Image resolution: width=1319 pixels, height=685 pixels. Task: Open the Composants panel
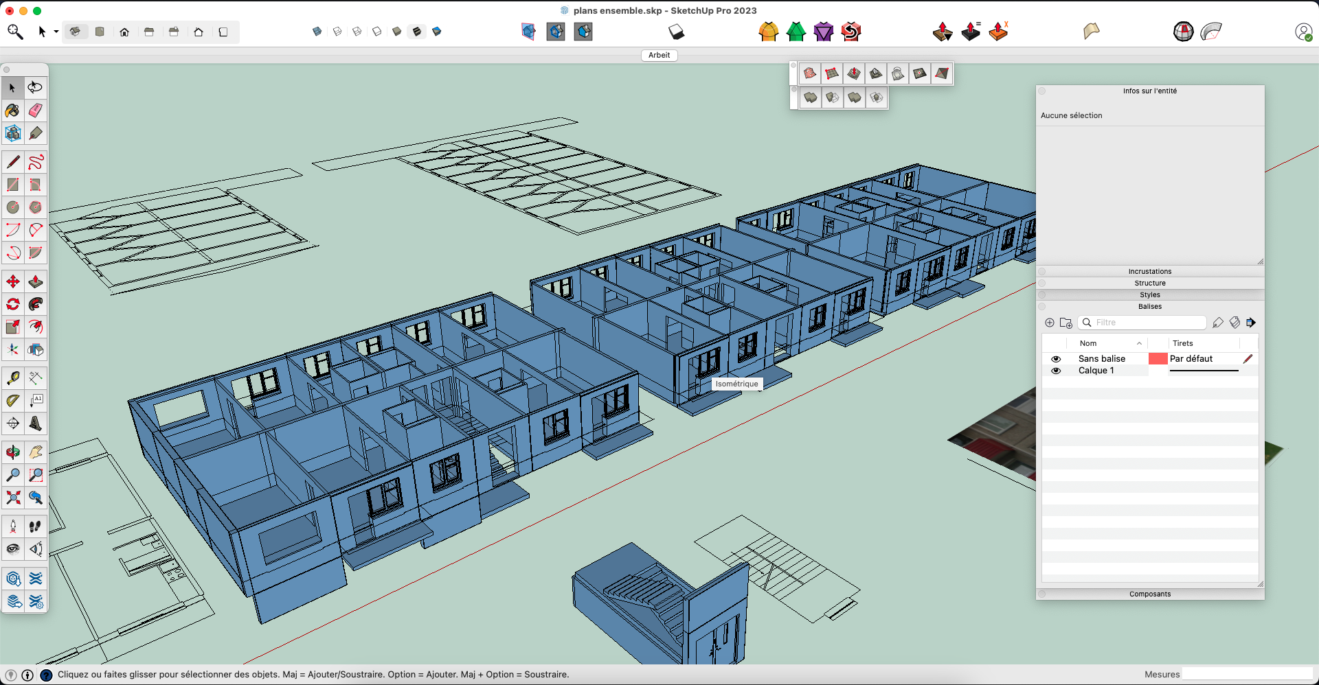coord(1150,594)
